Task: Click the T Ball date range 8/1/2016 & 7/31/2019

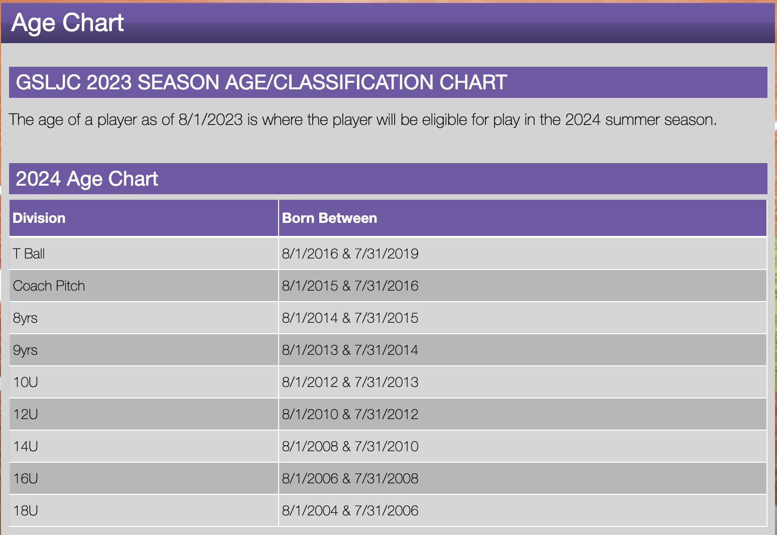Action: (350, 253)
